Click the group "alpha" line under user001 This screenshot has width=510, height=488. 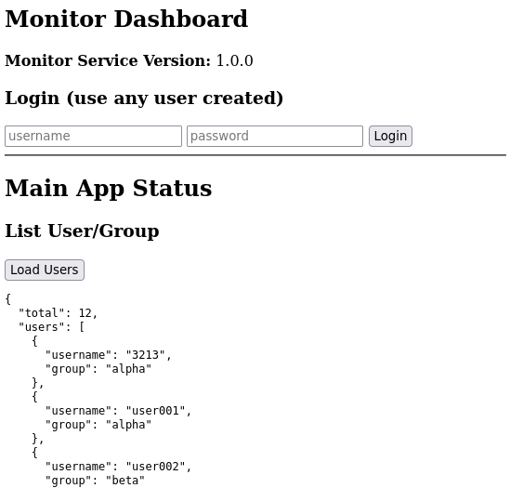[98, 425]
